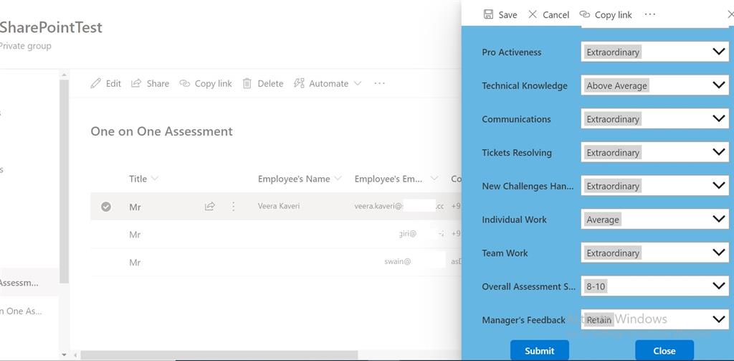Expand the Team Work dropdown
Screen dimensions: 734x361
[x=655, y=253]
